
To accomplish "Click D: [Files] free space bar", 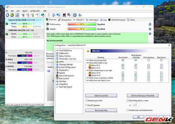I will coord(25,63).
